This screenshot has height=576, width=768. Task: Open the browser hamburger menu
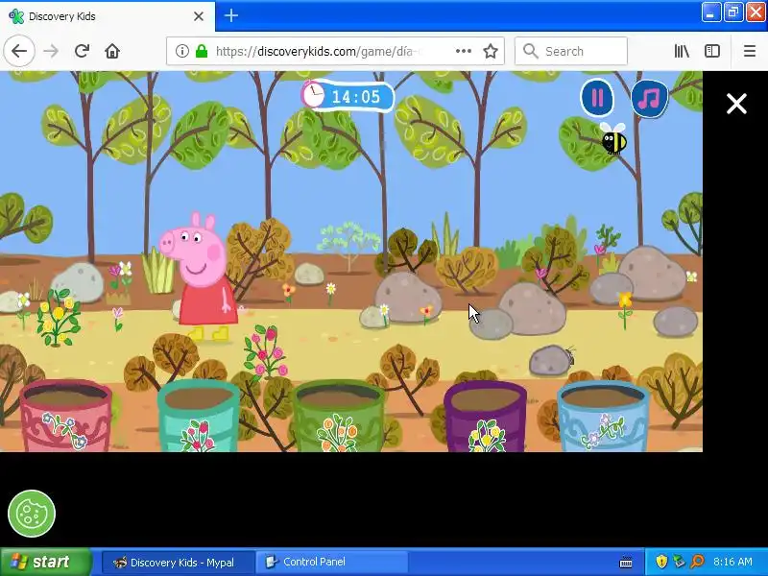750,51
